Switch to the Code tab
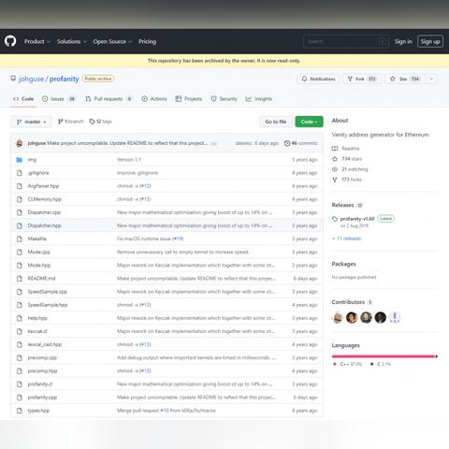Image resolution: width=449 pixels, height=449 pixels. tap(23, 99)
